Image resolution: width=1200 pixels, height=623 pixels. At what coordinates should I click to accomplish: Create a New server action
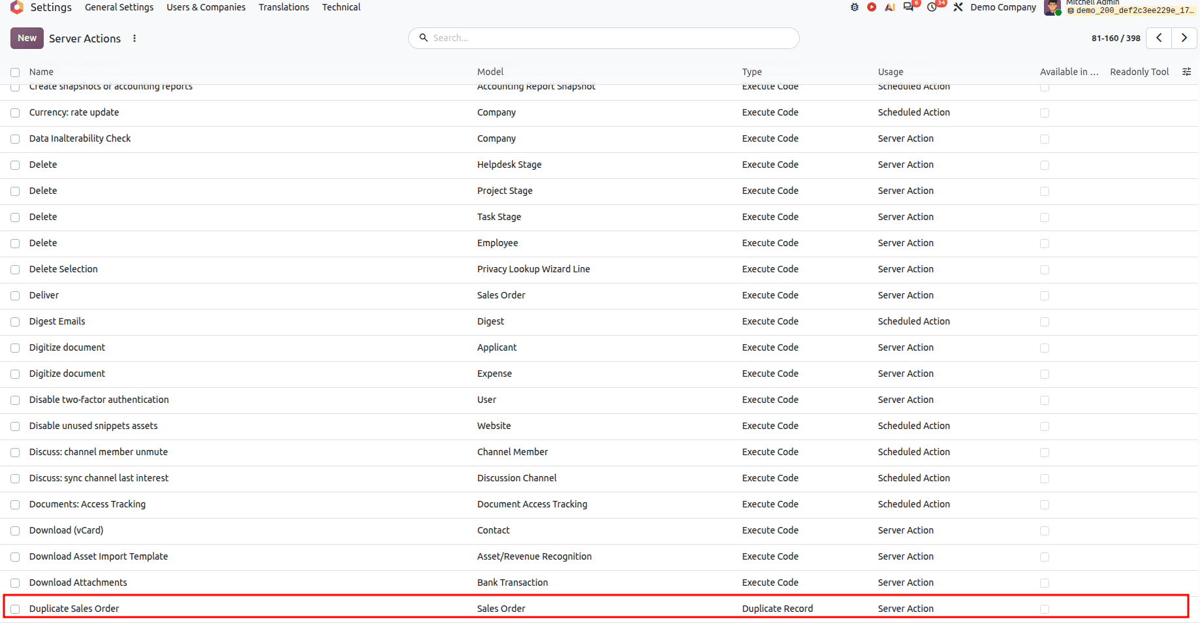point(27,38)
